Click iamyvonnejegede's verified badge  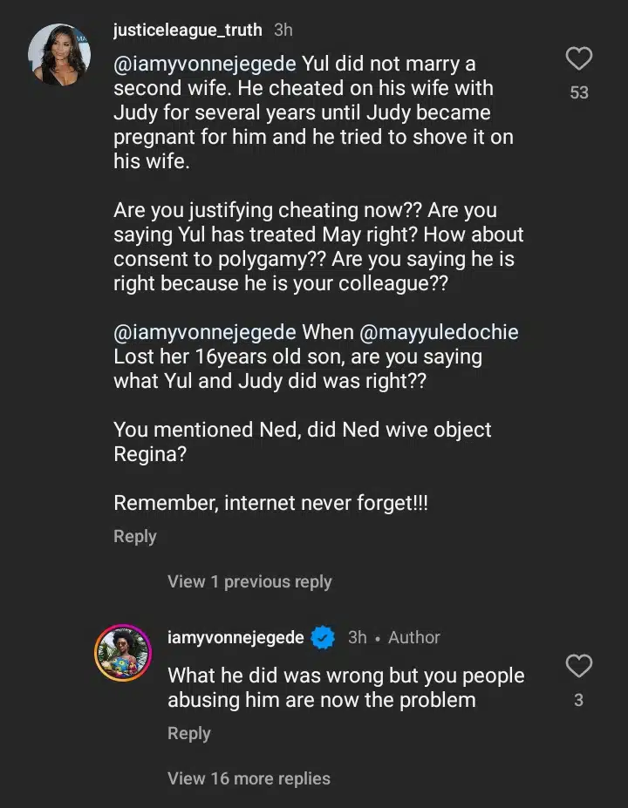click(322, 637)
